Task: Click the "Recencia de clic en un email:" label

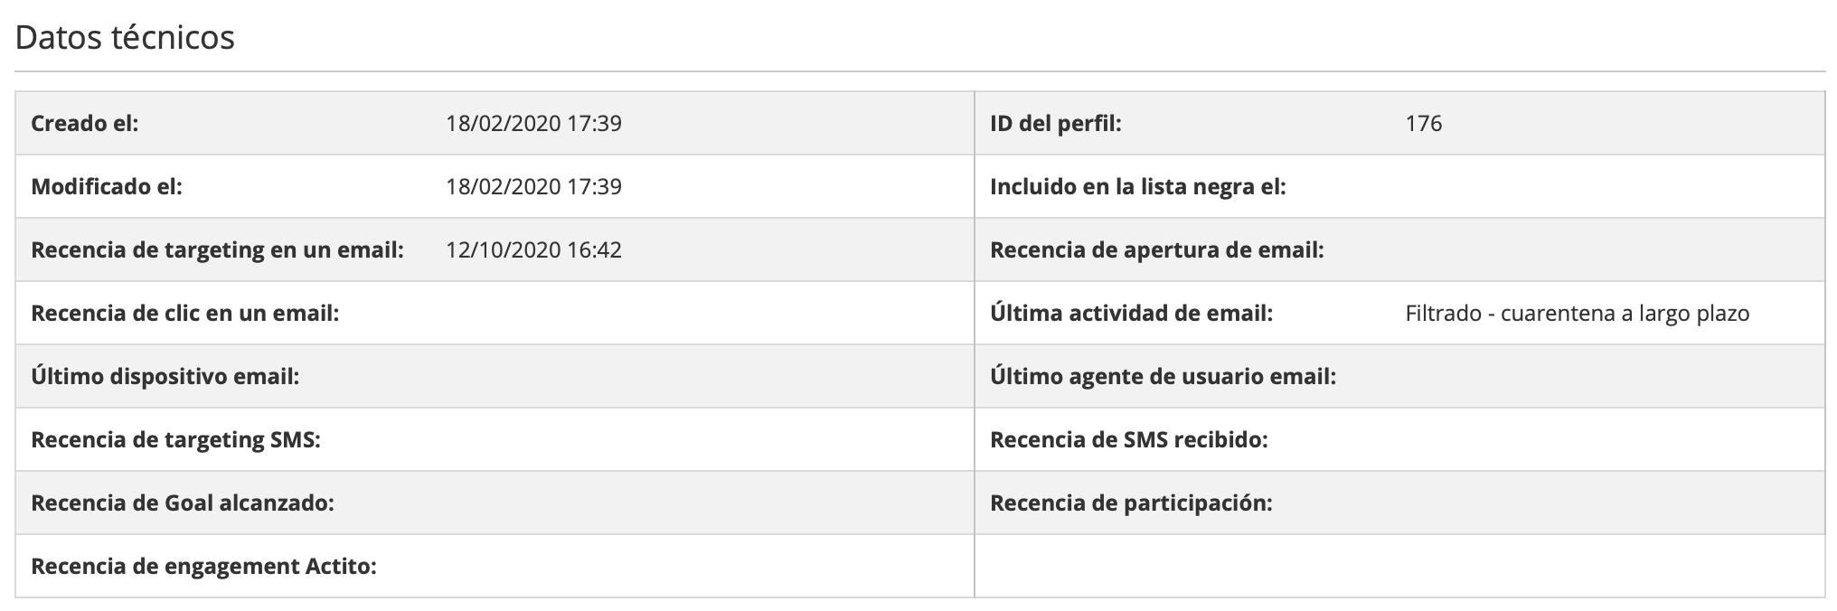Action: [x=185, y=313]
